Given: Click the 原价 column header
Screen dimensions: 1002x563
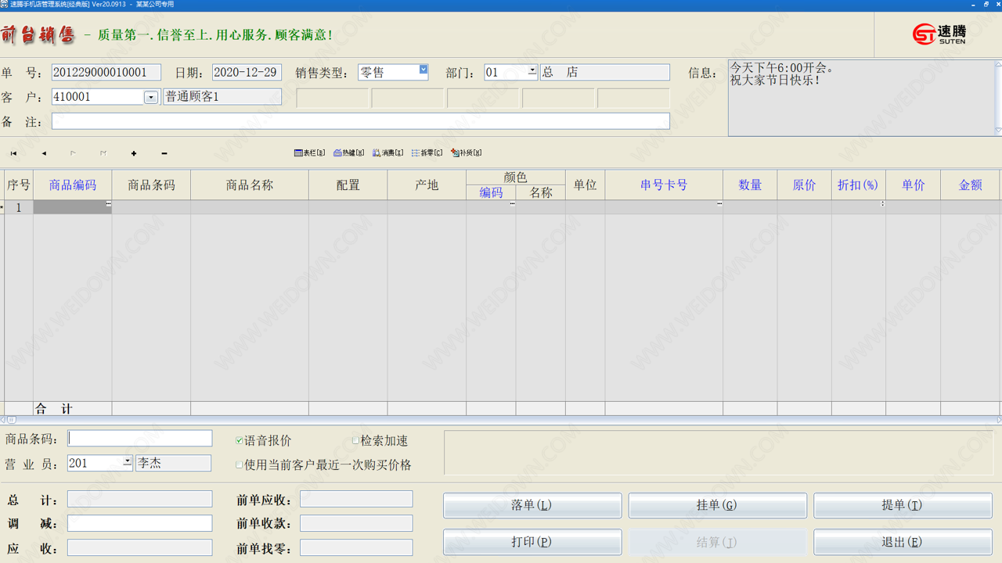Looking at the screenshot, I should [805, 185].
